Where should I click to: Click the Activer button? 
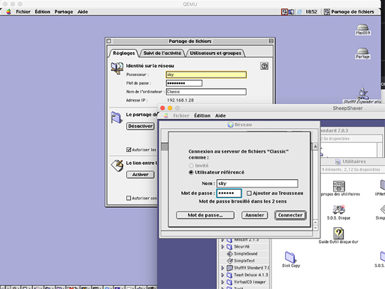(x=141, y=175)
